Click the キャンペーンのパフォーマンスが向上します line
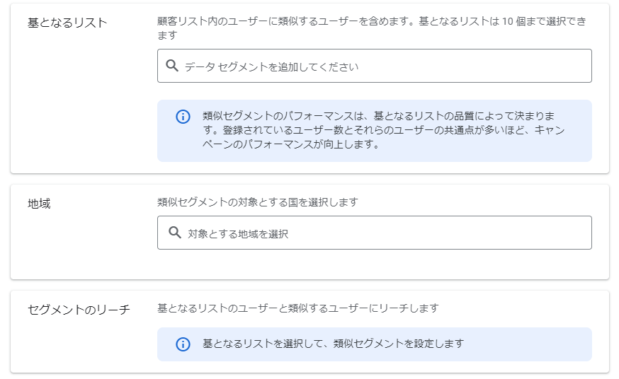 (x=290, y=144)
